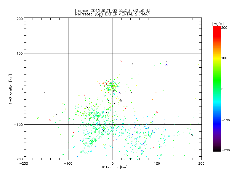
Task: Click the blue X marker in the northeast quadrant
Action: [x=166, y=65]
